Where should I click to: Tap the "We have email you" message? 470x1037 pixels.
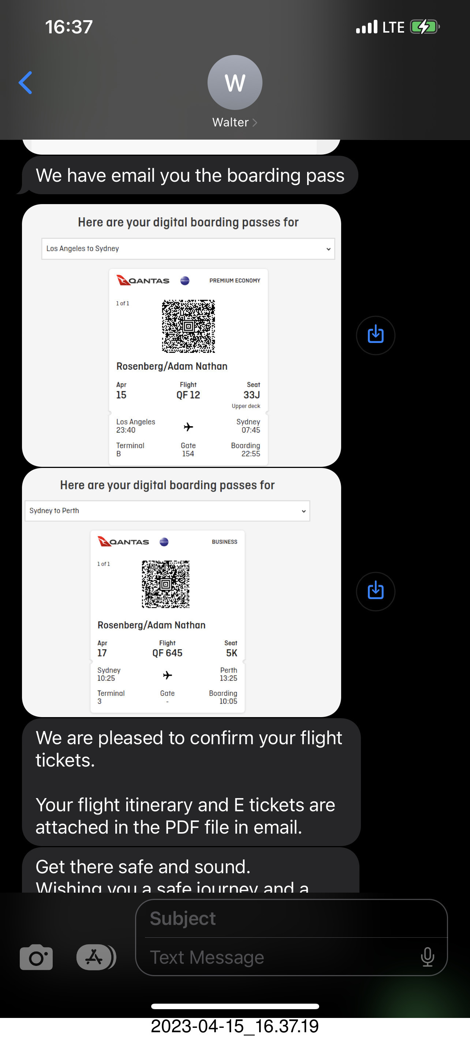pyautogui.click(x=190, y=176)
